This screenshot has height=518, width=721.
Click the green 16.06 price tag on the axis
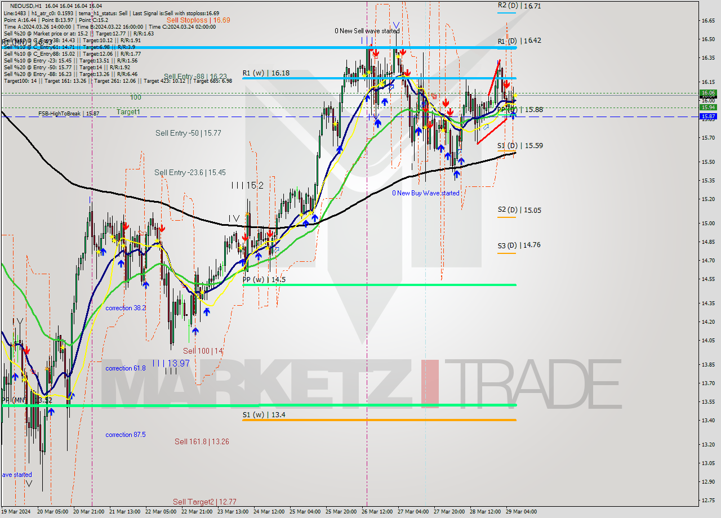tap(707, 93)
